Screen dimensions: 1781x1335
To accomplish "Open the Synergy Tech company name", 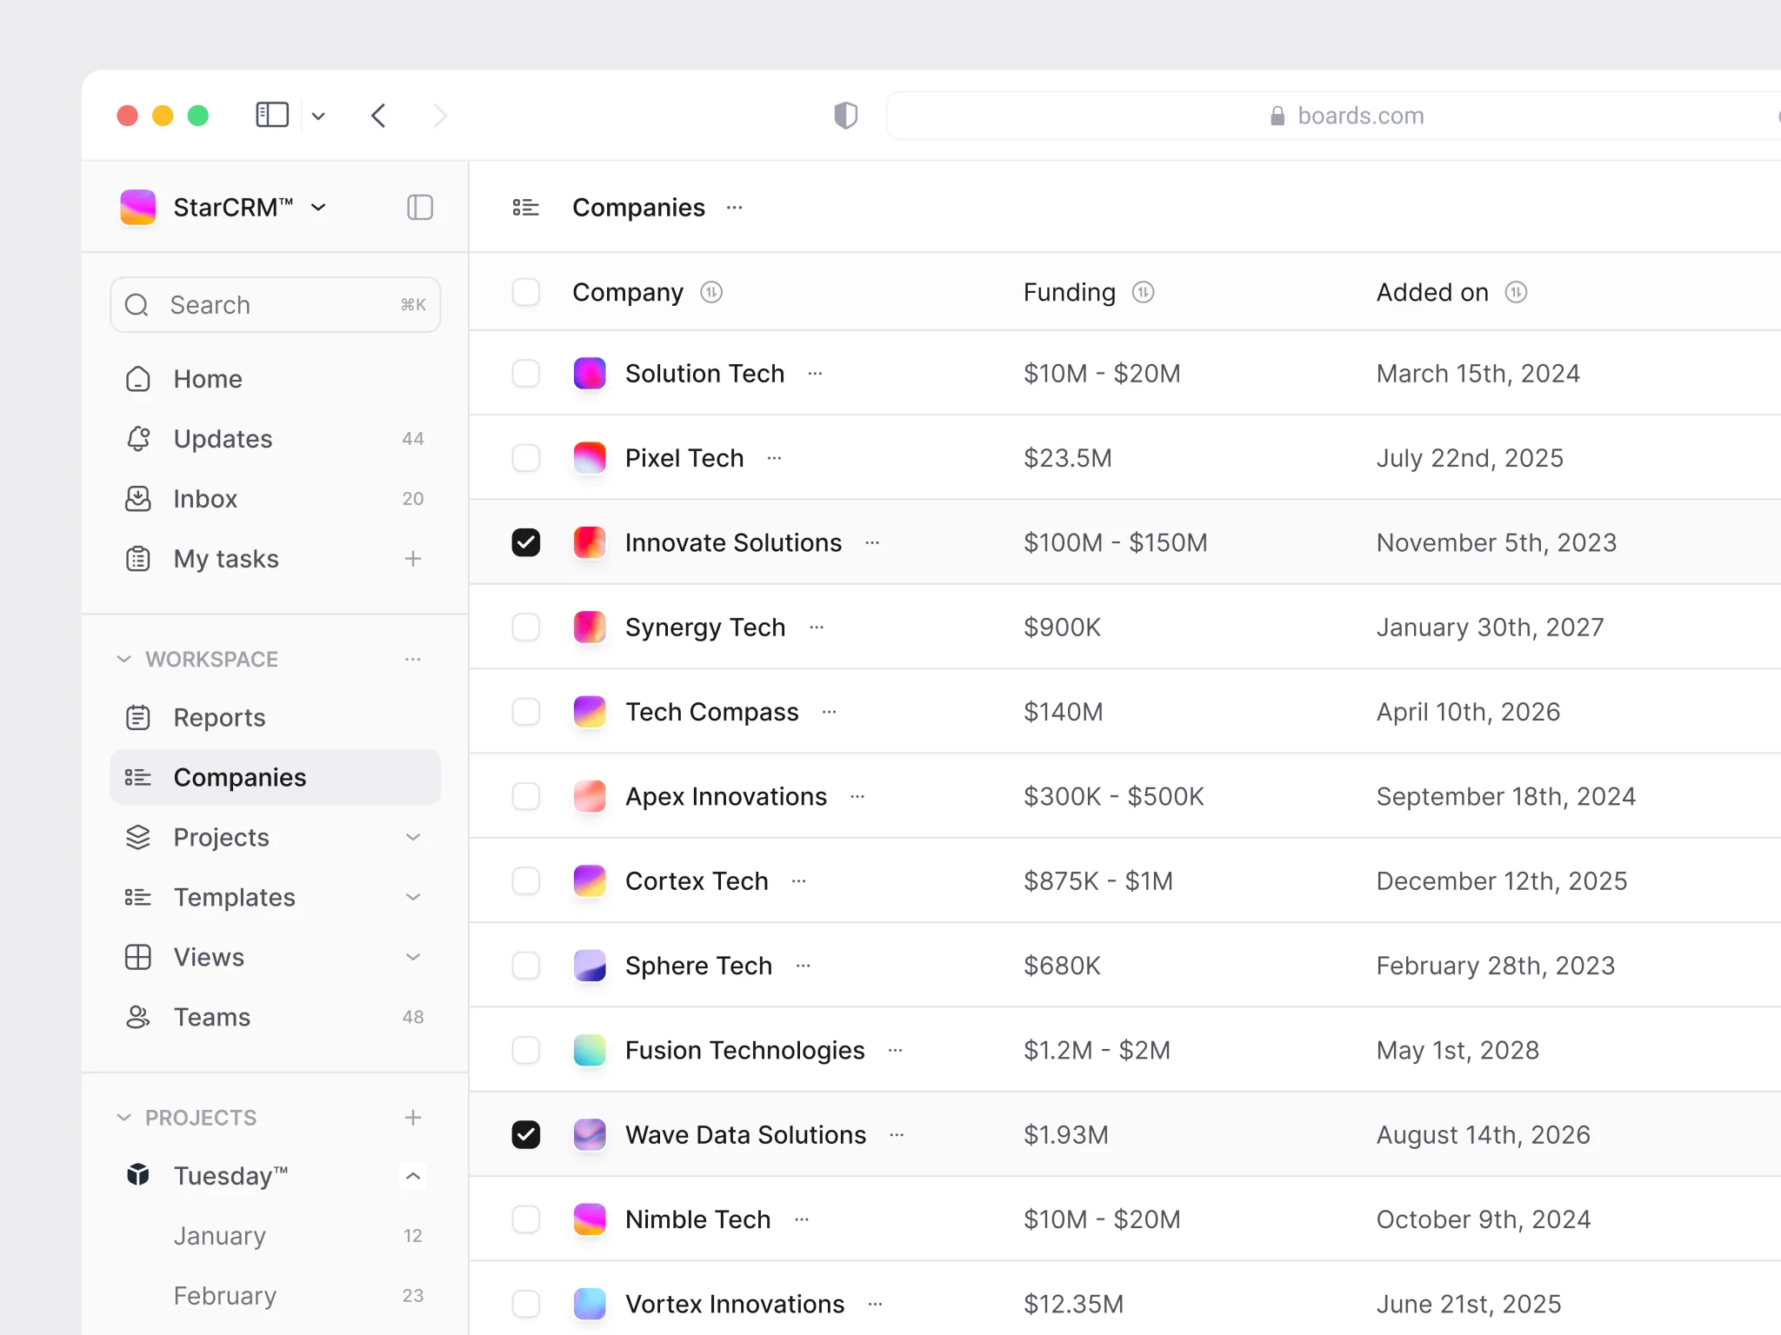I will [705, 628].
